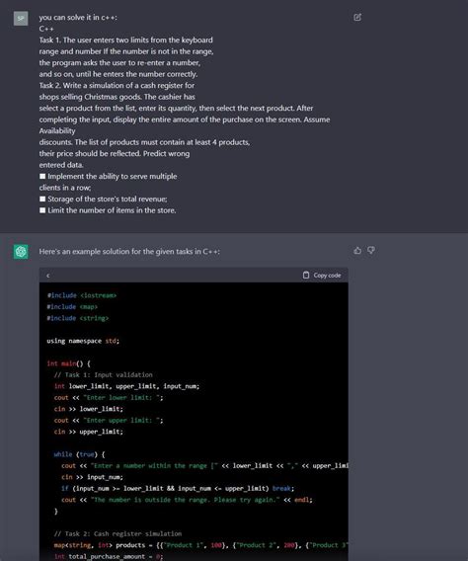Tick the box beside 'Storage of the store's total revenue'

(x=42, y=199)
